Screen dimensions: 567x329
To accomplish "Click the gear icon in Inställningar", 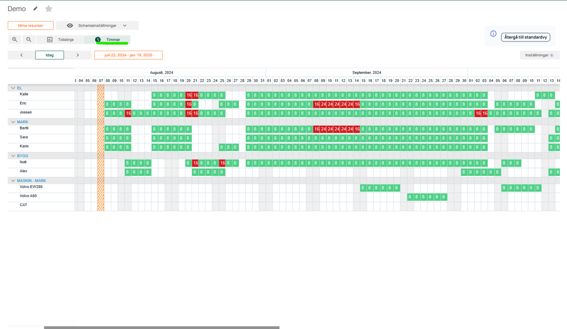I will pyautogui.click(x=552, y=55).
